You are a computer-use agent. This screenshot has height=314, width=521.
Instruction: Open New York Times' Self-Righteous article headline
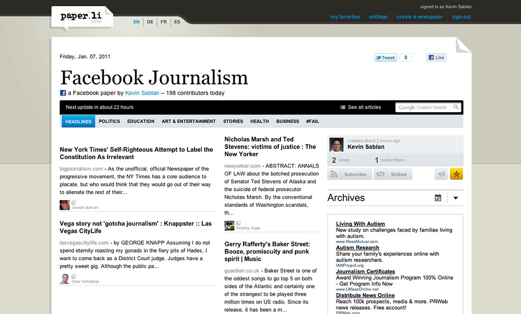[x=136, y=153]
